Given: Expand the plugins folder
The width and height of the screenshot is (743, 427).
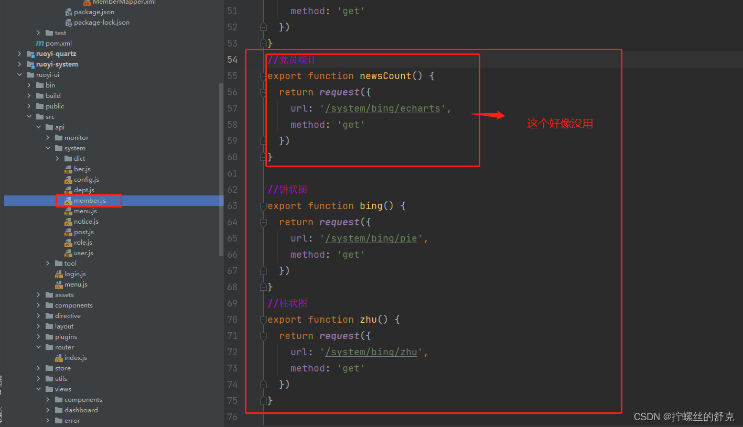Looking at the screenshot, I should click(x=38, y=337).
